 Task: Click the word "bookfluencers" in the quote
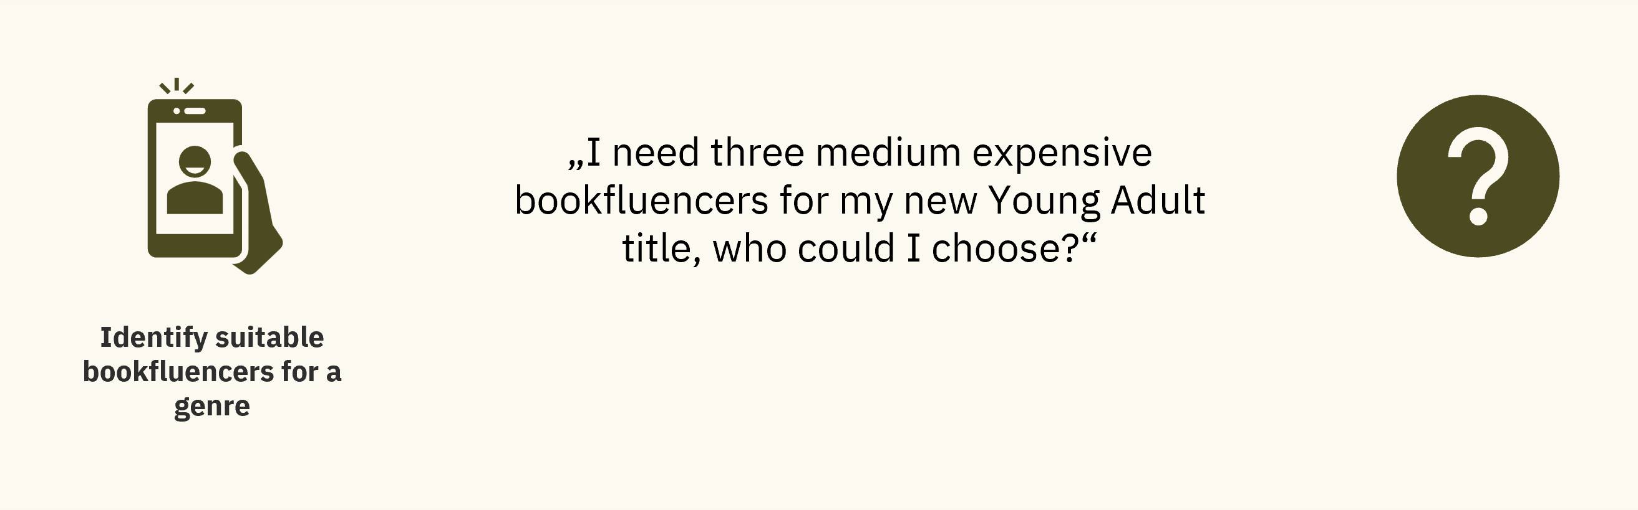641,200
